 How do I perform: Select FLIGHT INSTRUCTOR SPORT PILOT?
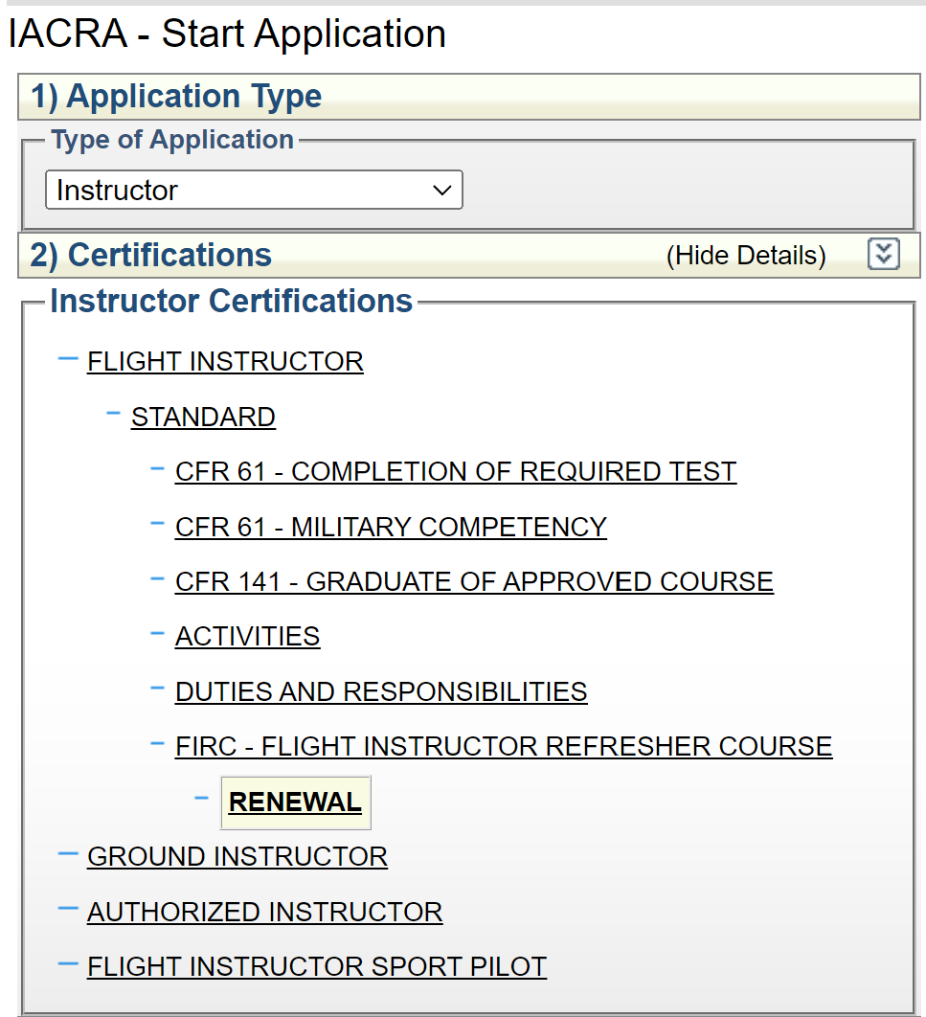[317, 967]
